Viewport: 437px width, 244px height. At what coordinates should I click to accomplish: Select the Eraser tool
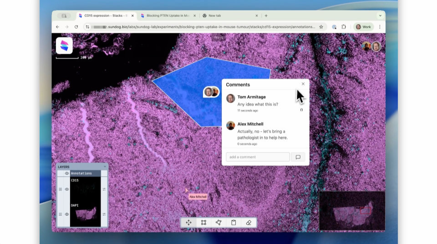[x=249, y=223]
